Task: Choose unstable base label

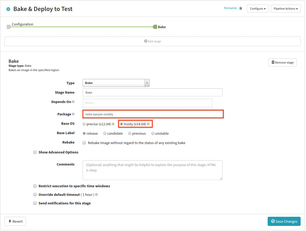Action: tap(153, 133)
